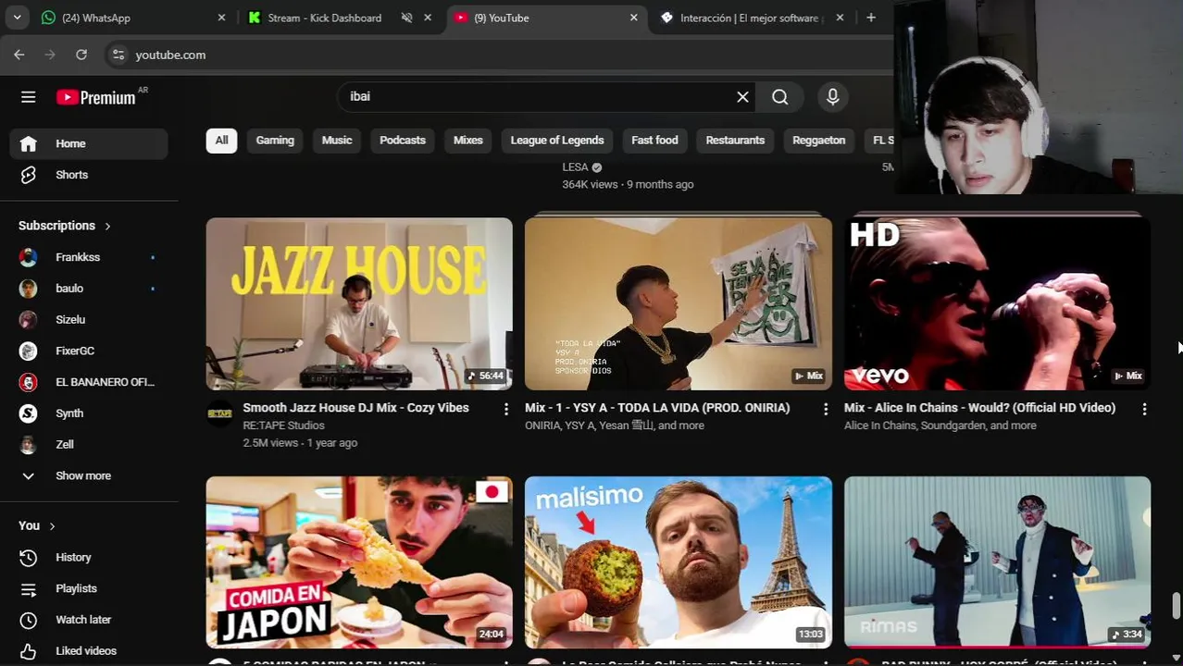Clear the search box with X

click(742, 97)
